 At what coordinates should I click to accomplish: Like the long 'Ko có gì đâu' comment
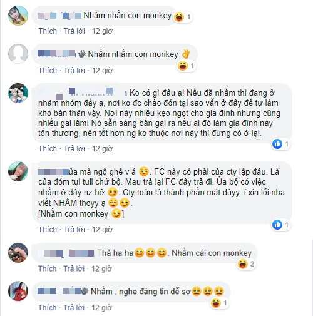point(48,149)
